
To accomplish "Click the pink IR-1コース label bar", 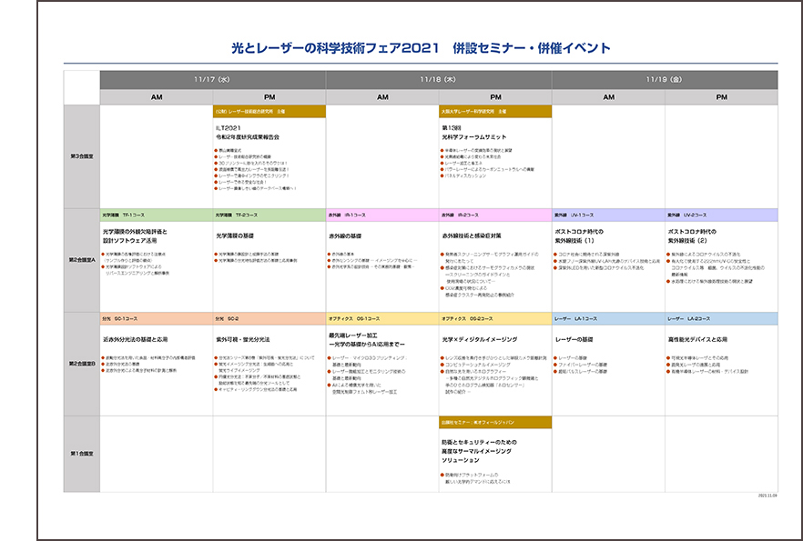I will click(x=382, y=215).
